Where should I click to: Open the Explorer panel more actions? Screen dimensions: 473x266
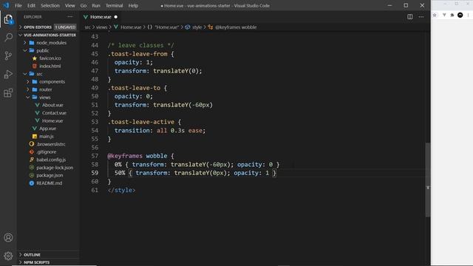coord(70,17)
